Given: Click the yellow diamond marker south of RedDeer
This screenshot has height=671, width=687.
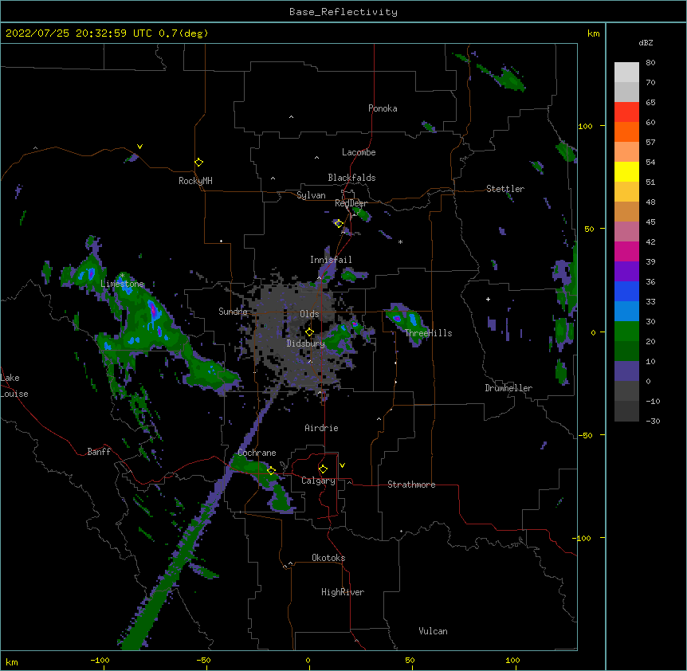Looking at the screenshot, I should click(x=338, y=223).
